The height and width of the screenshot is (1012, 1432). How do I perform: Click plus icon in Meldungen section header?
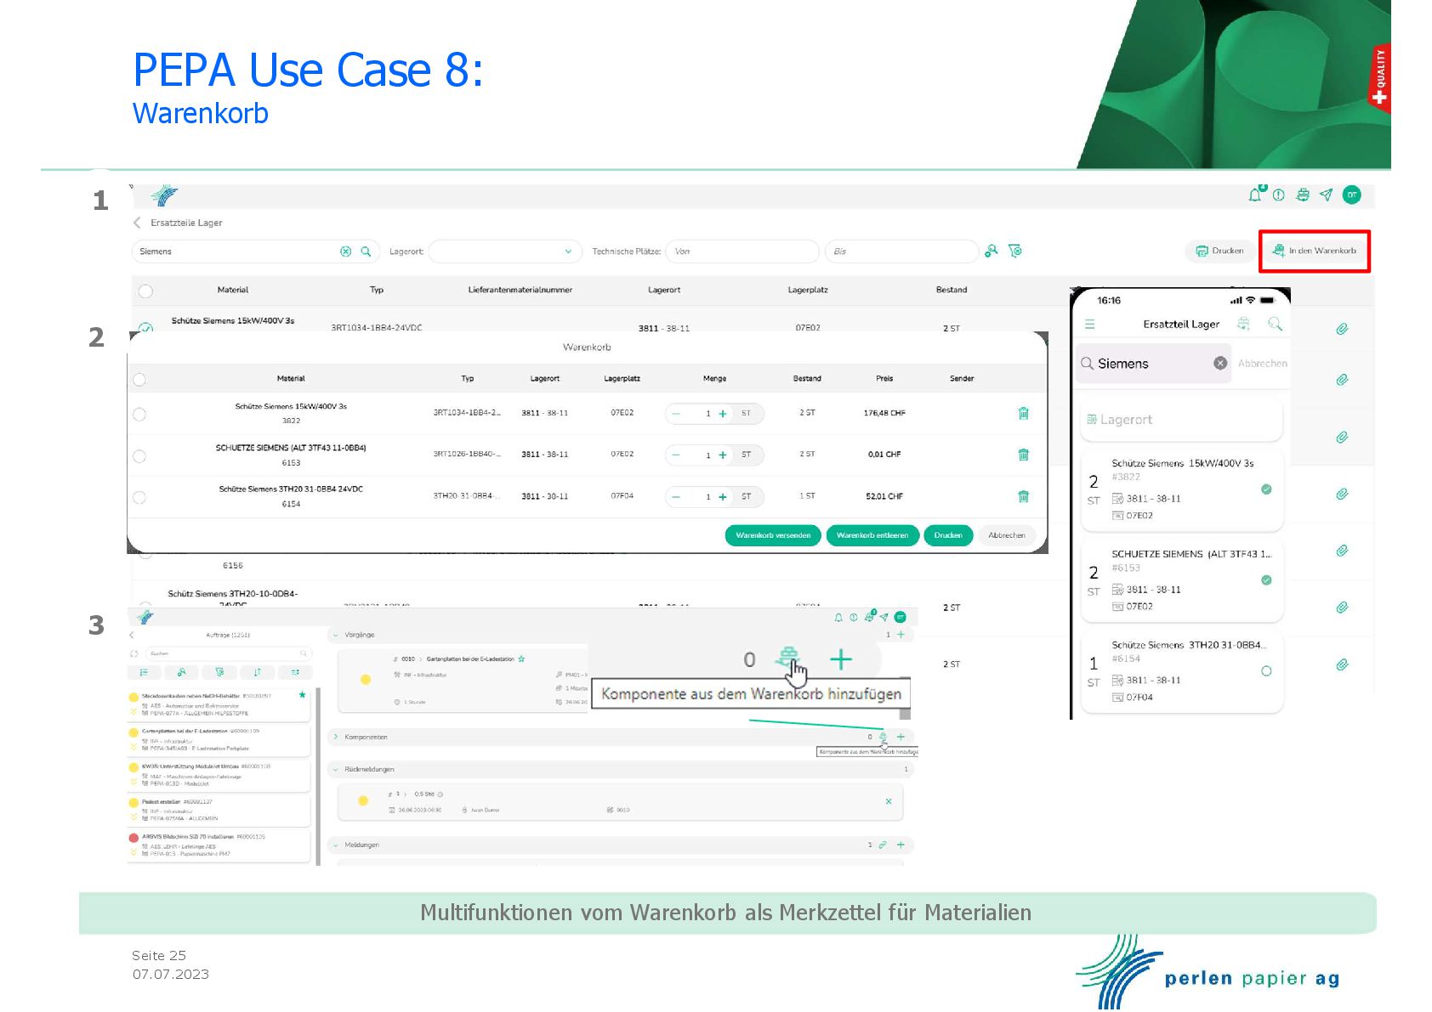[901, 845]
